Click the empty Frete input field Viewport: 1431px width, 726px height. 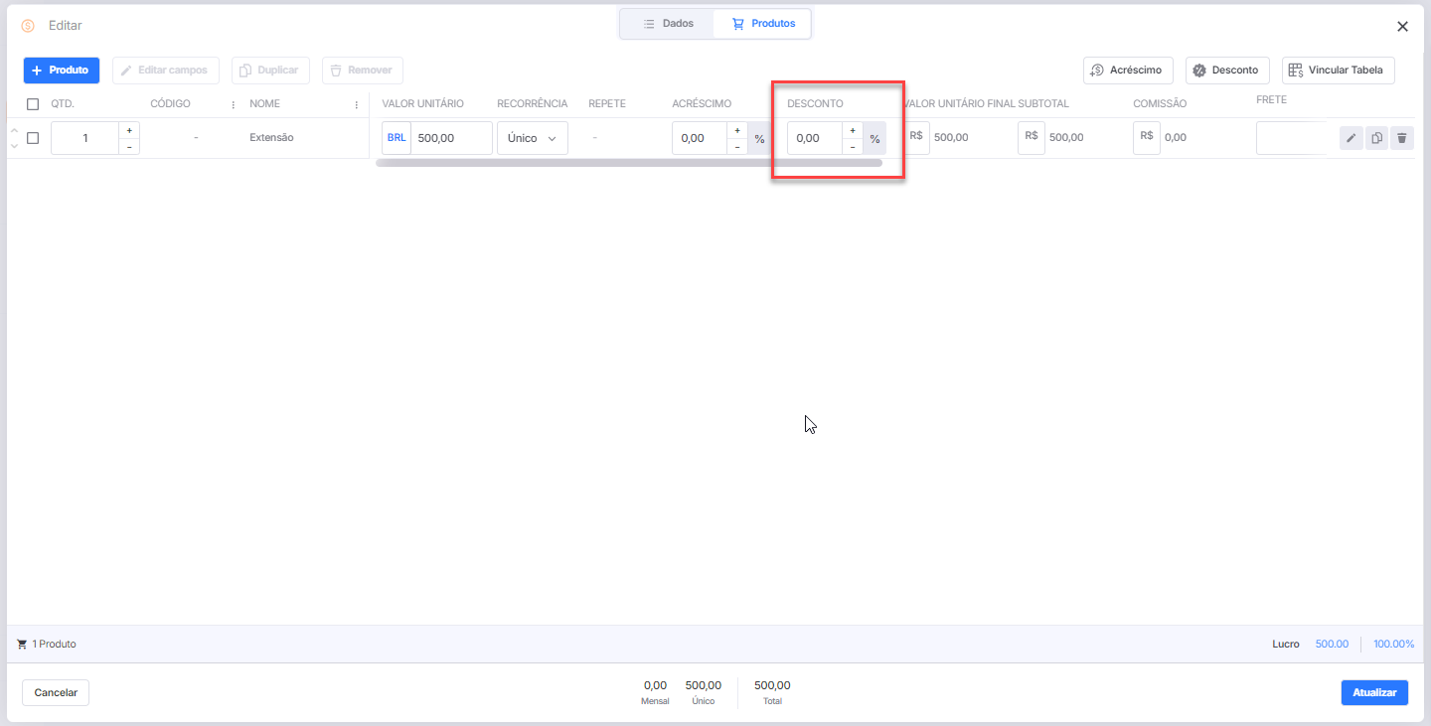click(1292, 138)
